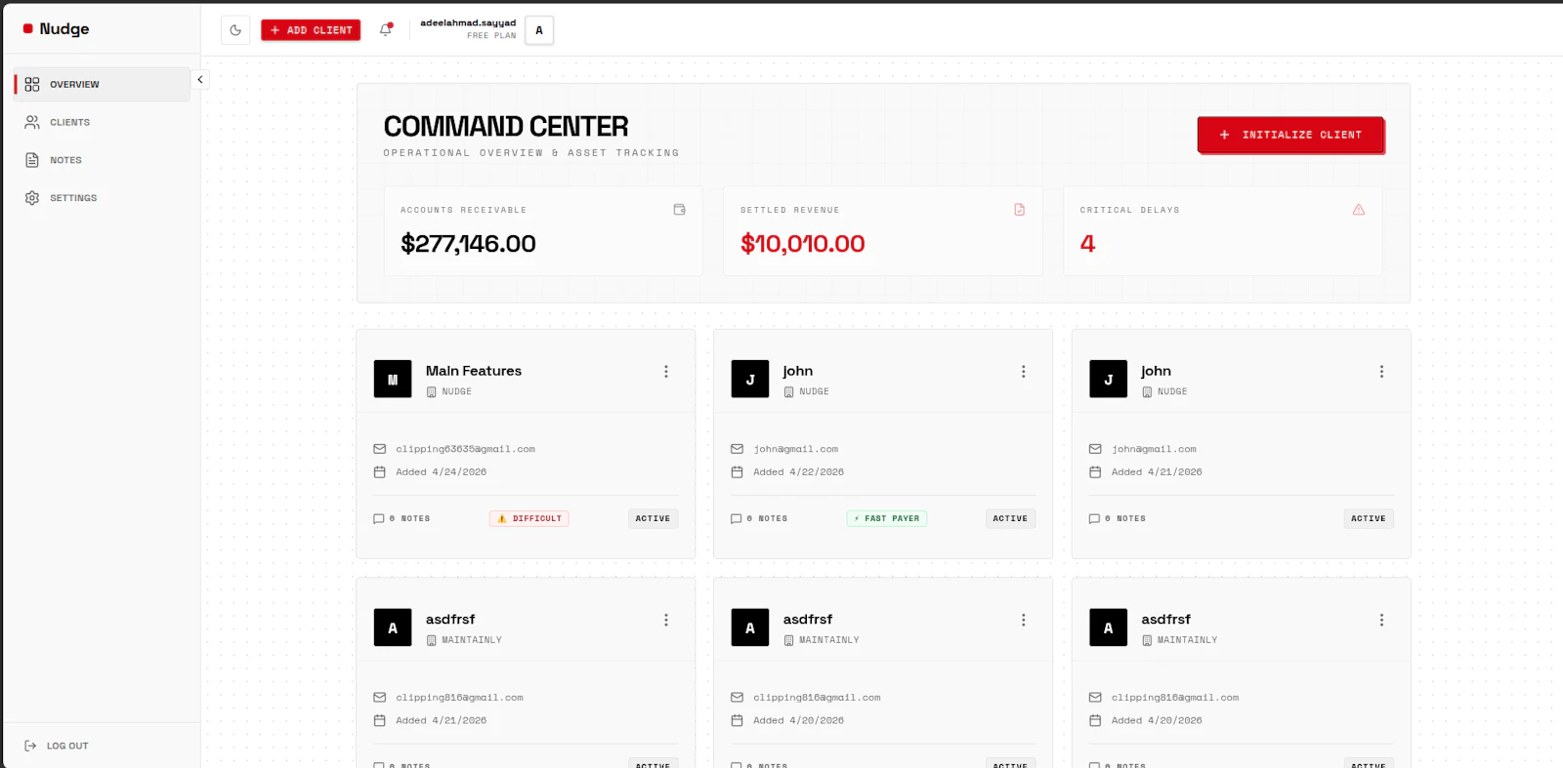
Task: Click the Settled Revenue document icon
Action: point(1020,210)
